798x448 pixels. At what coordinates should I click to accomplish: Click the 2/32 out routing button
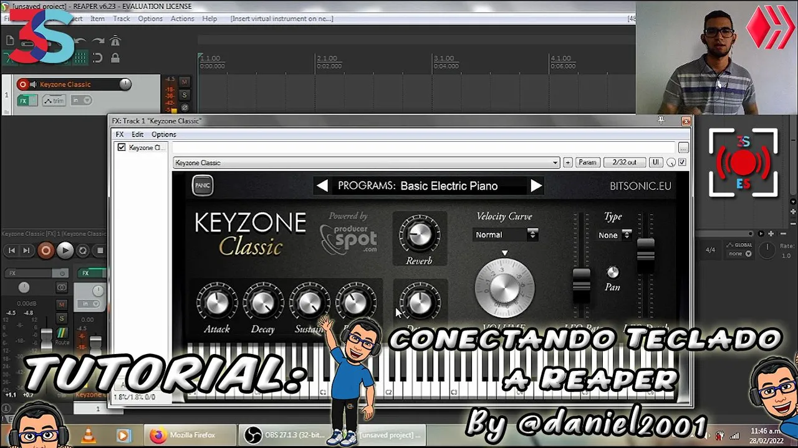click(x=624, y=162)
